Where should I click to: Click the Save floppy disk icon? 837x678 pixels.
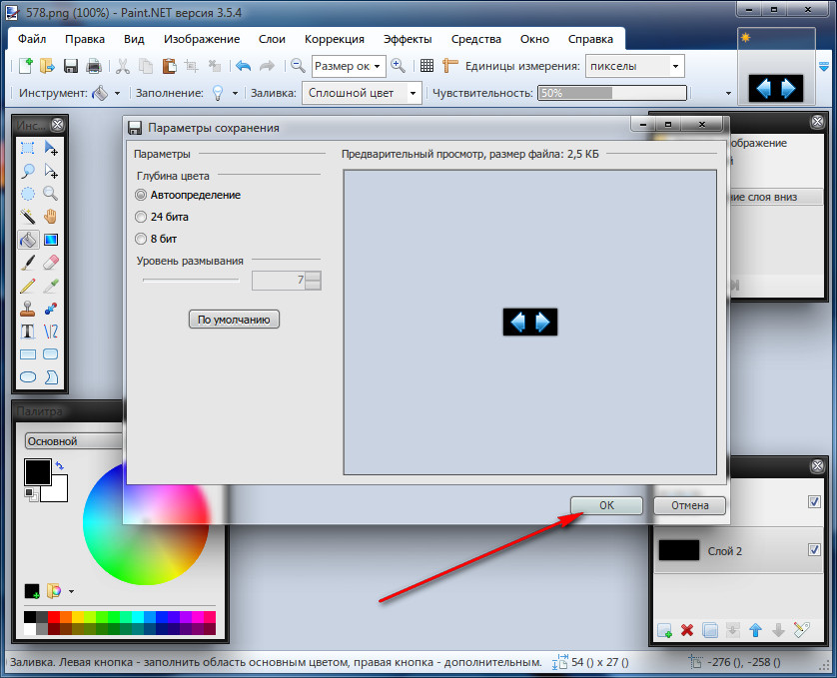click(71, 66)
